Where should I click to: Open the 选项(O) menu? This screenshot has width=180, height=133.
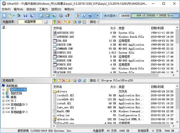(56, 9)
